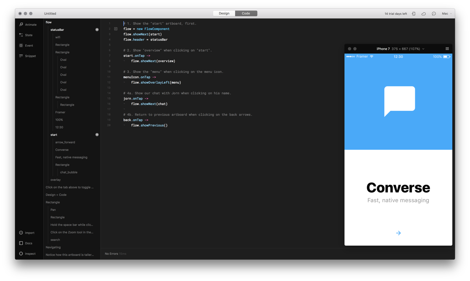The image size is (470, 281).
Task: Click code line jorn.onTap
Action: click(x=136, y=99)
